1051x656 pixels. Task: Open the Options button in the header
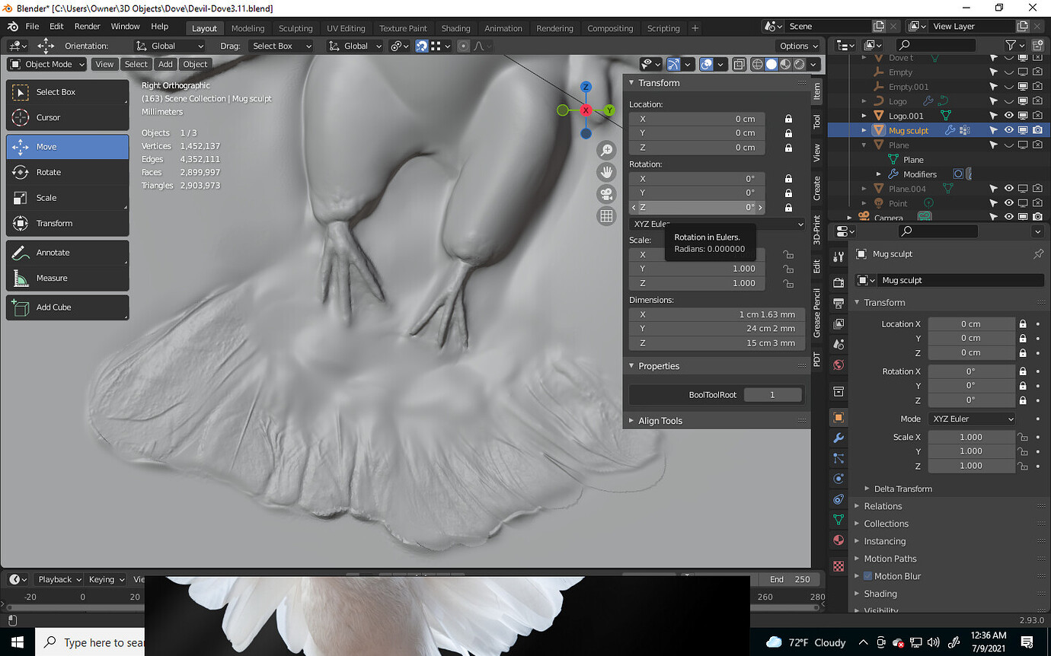797,46
